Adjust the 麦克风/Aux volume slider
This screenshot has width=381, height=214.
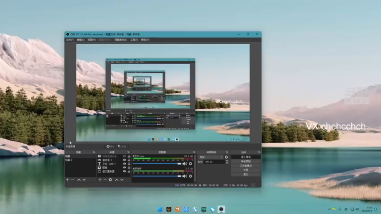(157, 164)
